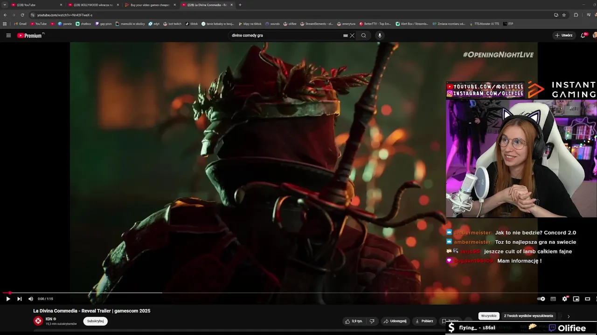The width and height of the screenshot is (597, 335).
Task: Switch to miniplayer mode
Action: click(x=576, y=299)
